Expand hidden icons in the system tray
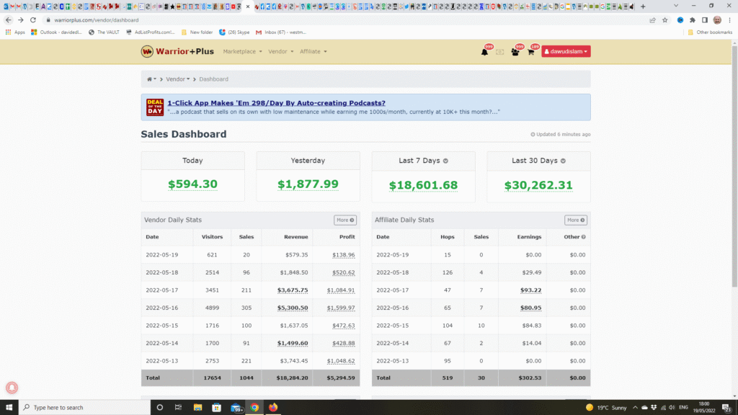The width and height of the screenshot is (738, 415). (637, 407)
